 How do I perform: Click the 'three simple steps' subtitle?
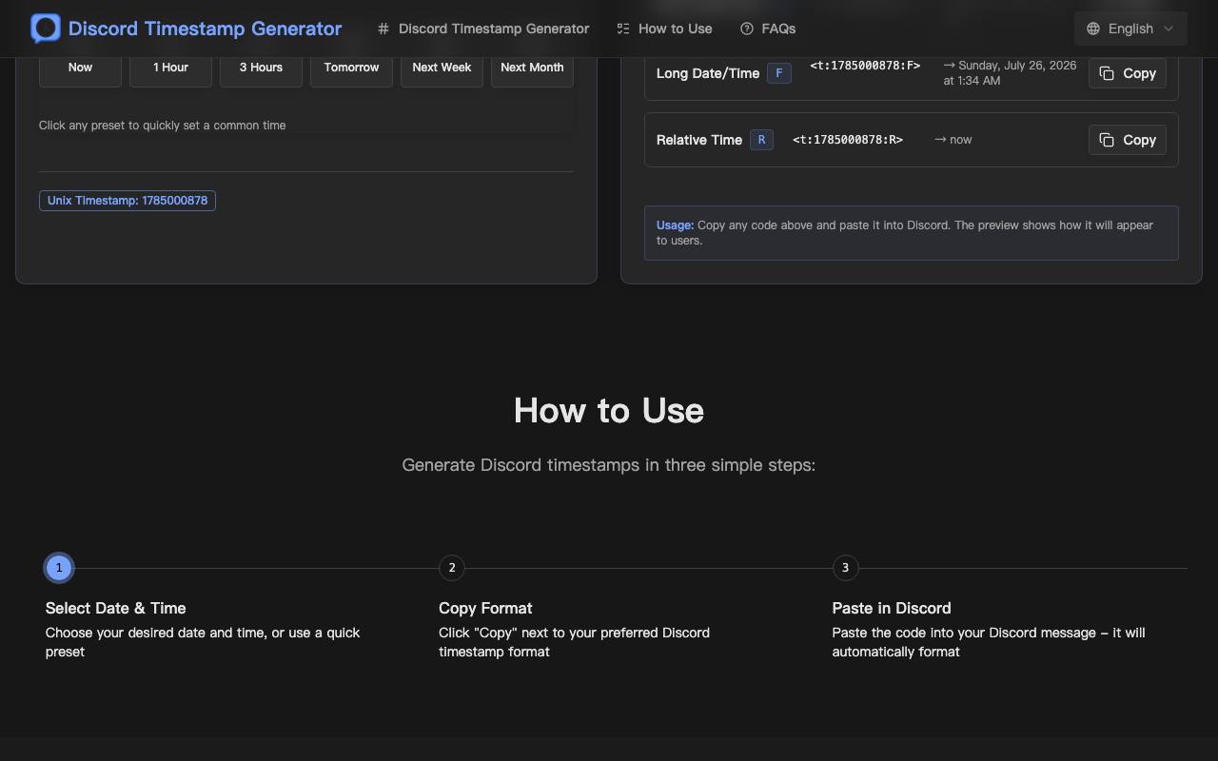[609, 465]
